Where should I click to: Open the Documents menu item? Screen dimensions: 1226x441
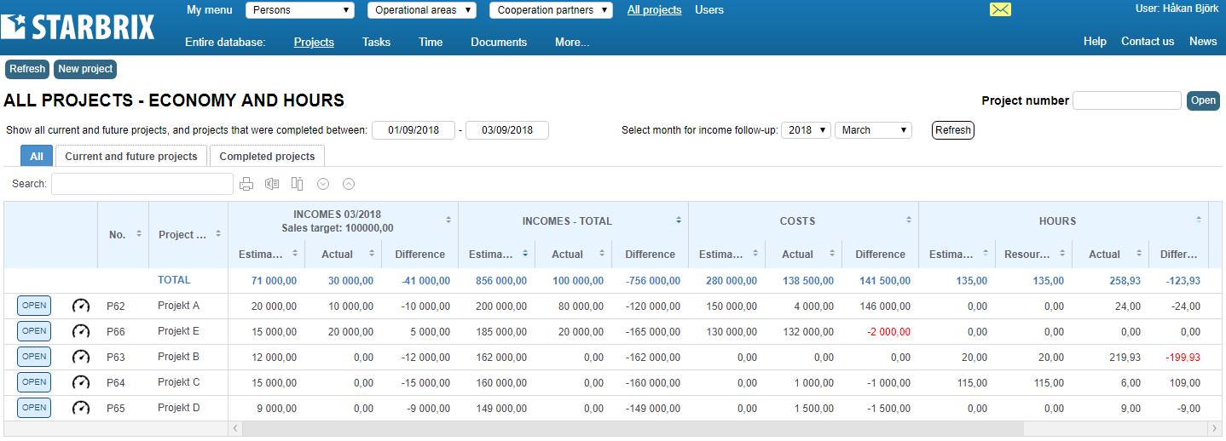[x=499, y=42]
